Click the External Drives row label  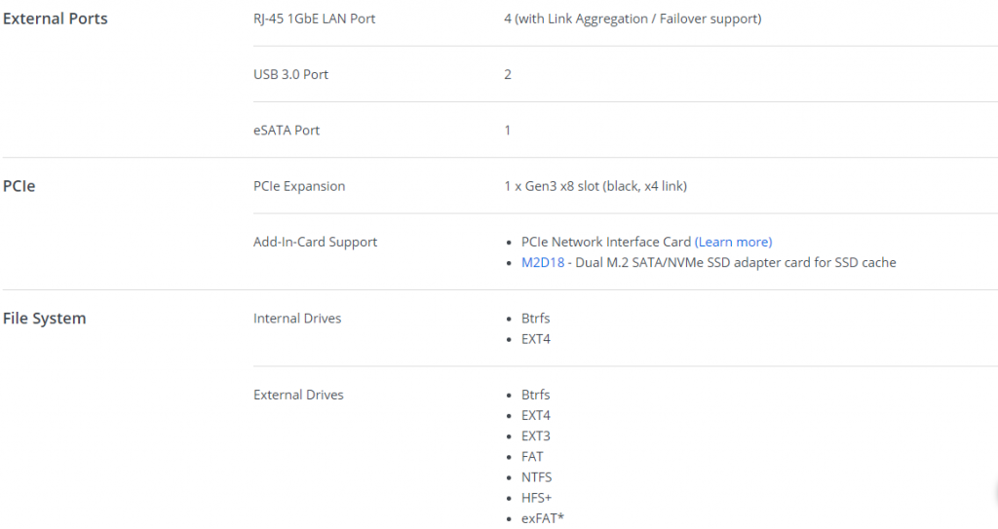pos(298,395)
